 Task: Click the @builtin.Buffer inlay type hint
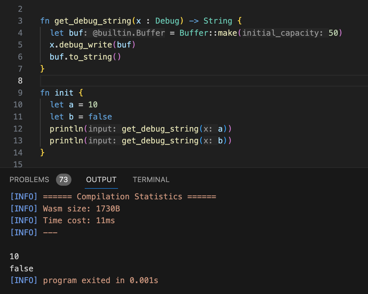point(129,33)
